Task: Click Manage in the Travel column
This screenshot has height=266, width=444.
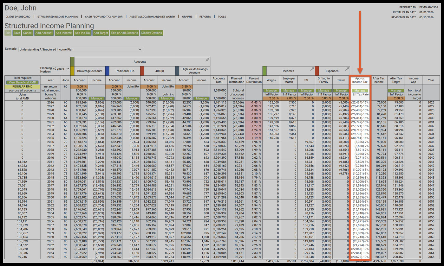Action: point(341,91)
